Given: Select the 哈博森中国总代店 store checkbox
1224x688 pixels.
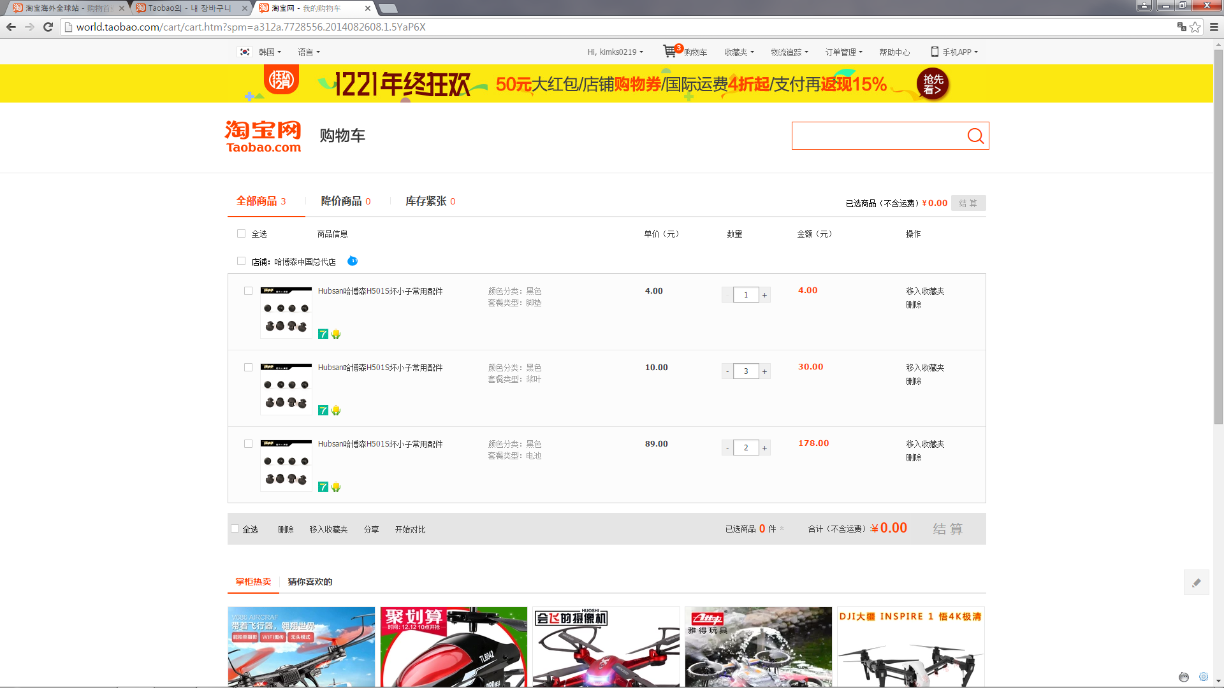Looking at the screenshot, I should [241, 261].
